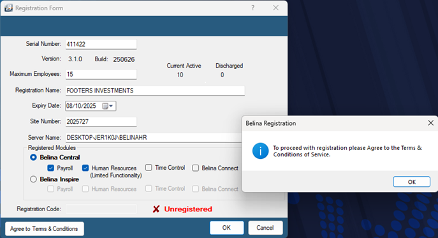The width and height of the screenshot is (438, 238).
Task: Click OK in the Belina Registration dialog
Action: 411,182
